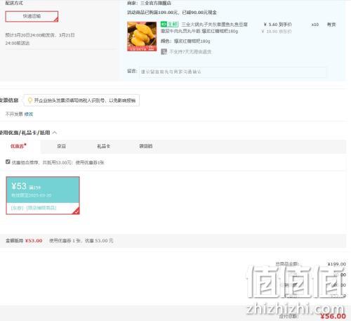Deselect the ¥53 coupon card

point(43,195)
